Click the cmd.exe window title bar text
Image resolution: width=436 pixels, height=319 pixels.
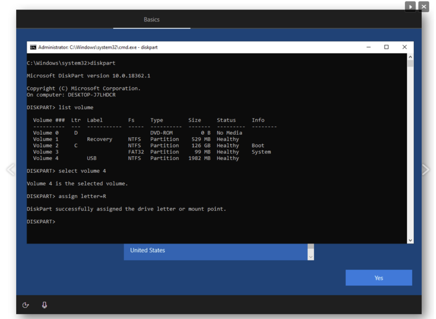[98, 47]
